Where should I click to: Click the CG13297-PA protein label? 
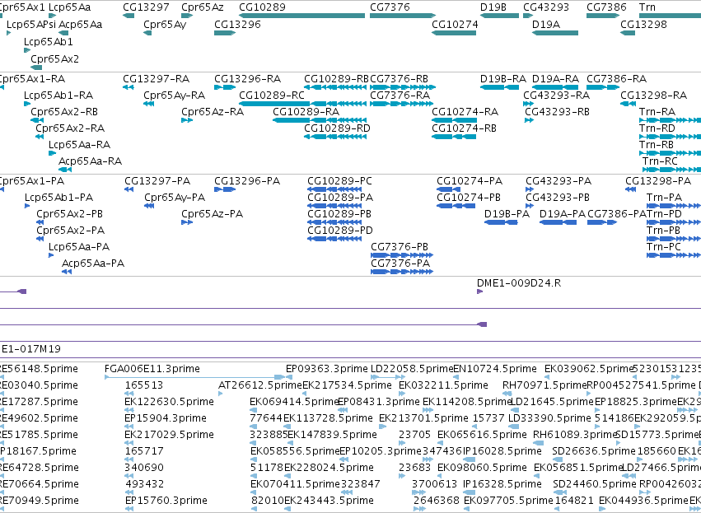[x=157, y=181]
